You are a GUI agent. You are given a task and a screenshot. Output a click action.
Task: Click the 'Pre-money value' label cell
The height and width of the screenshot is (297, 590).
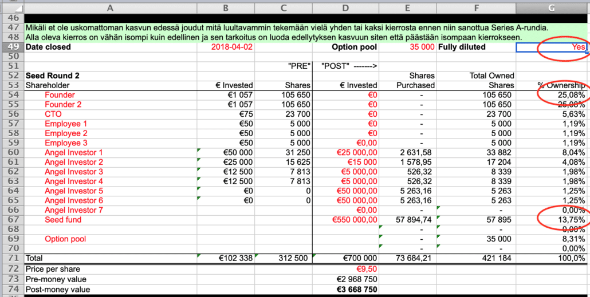pyautogui.click(x=110, y=279)
